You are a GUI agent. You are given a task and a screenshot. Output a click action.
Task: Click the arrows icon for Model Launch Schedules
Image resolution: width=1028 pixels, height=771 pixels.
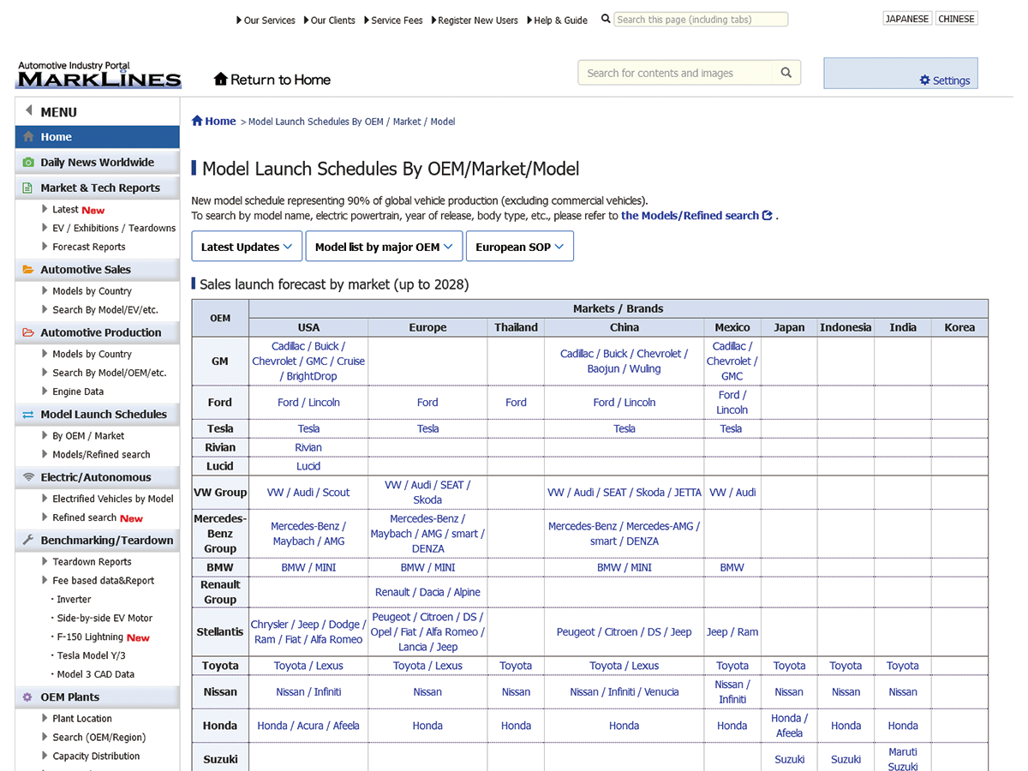pyautogui.click(x=28, y=415)
